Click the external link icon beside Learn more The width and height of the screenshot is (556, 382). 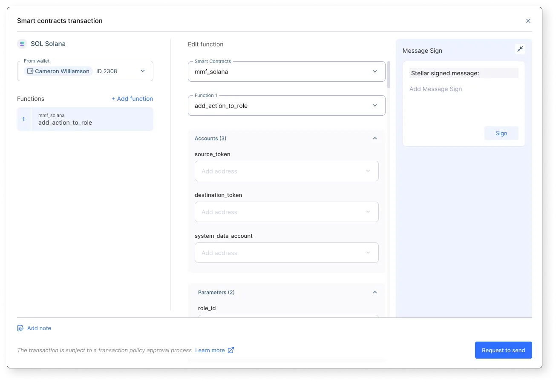[231, 350]
